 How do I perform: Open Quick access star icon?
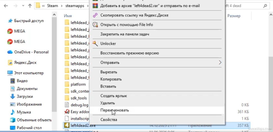click(10, 21)
